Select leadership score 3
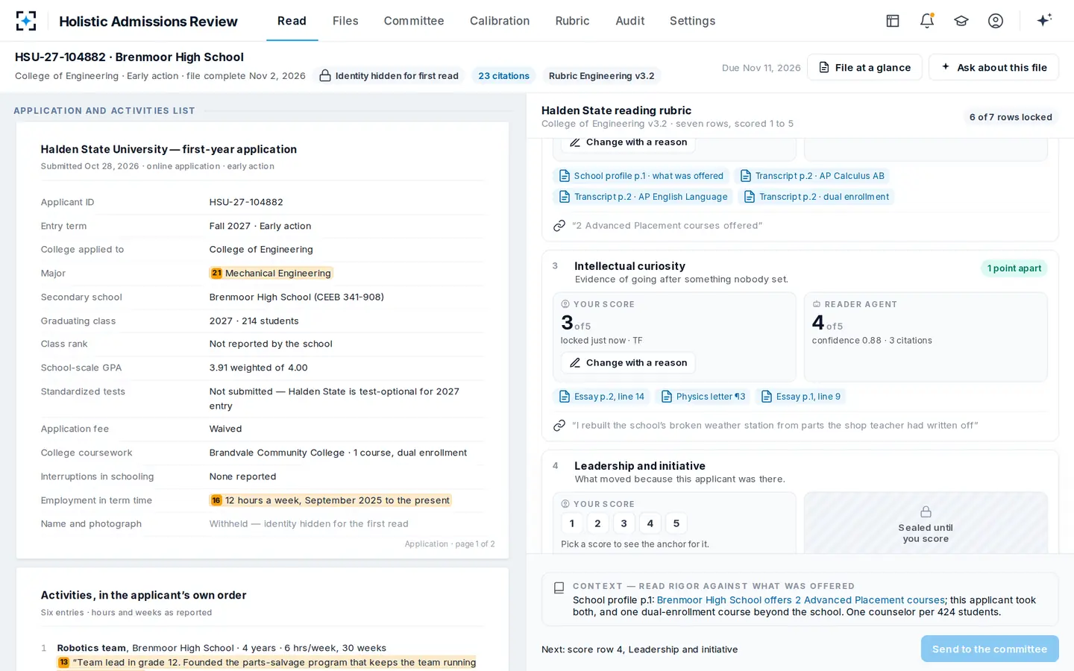Viewport: 1074px width, 671px height. pos(624,523)
